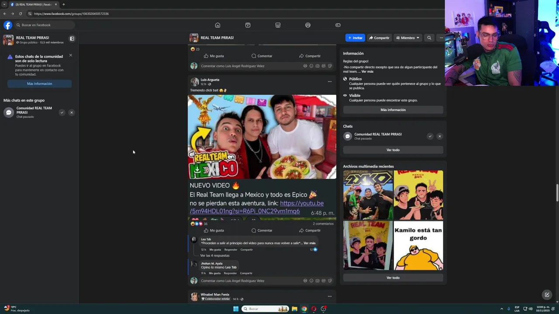
Task: Like Luis Argueta's post with Me gusta
Action: (x=214, y=230)
